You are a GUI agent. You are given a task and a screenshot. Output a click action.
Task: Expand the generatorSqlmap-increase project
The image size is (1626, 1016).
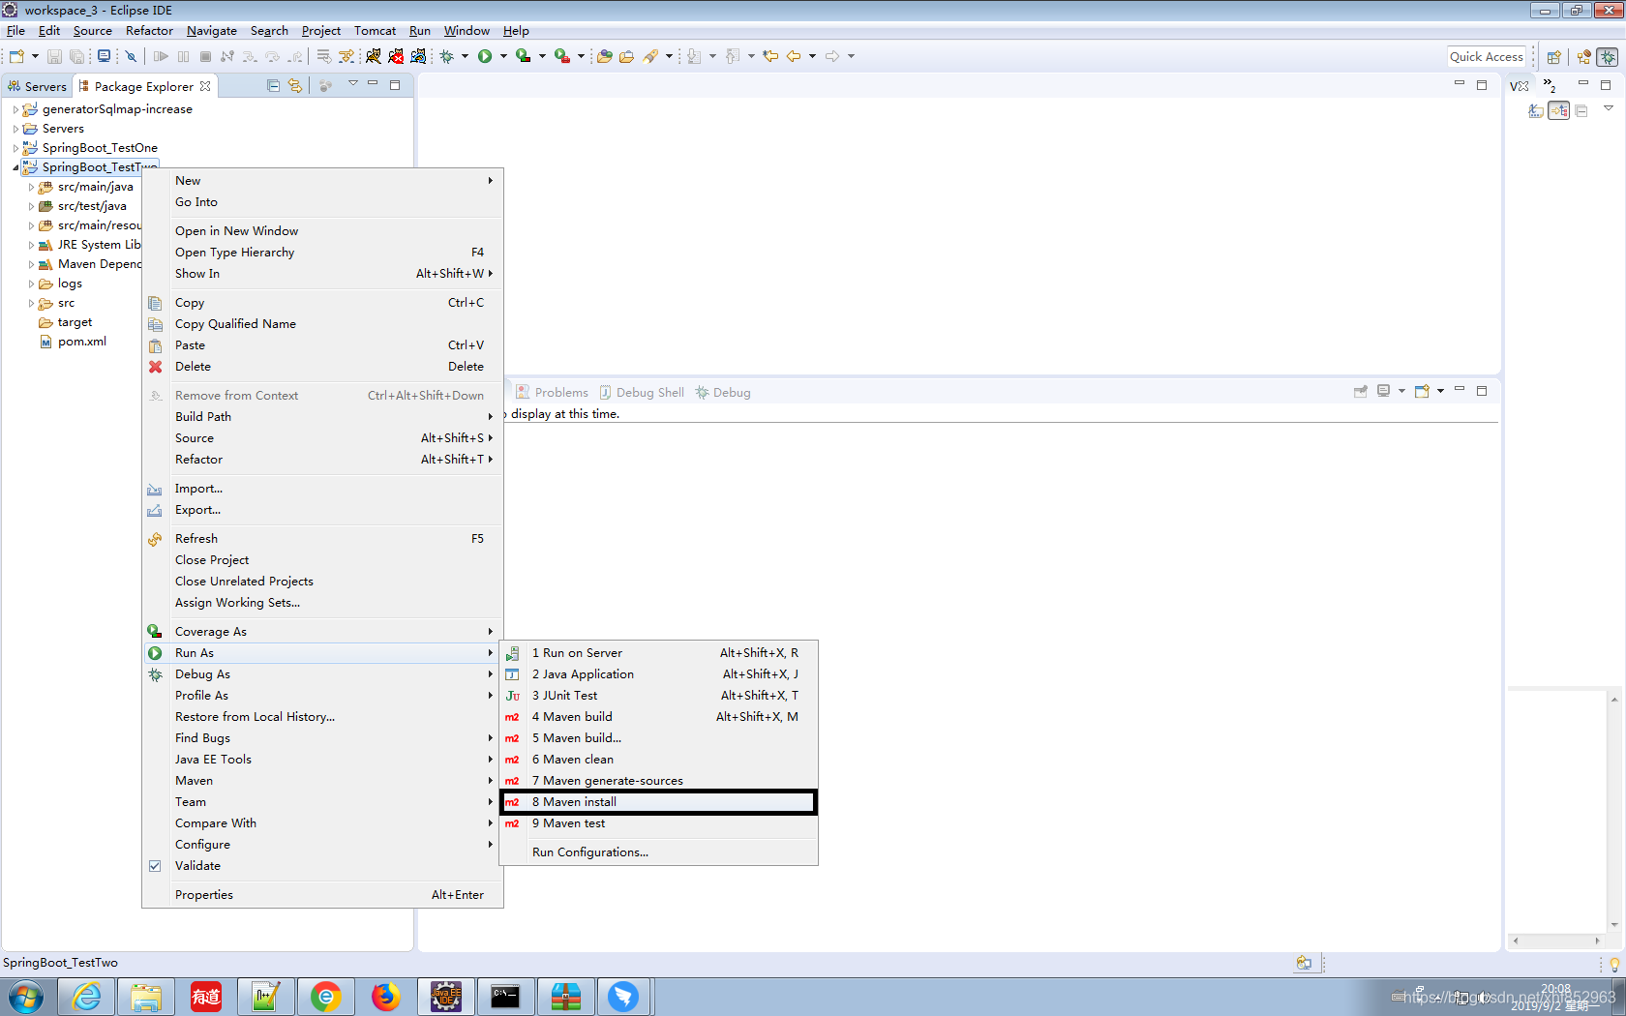[x=15, y=109]
